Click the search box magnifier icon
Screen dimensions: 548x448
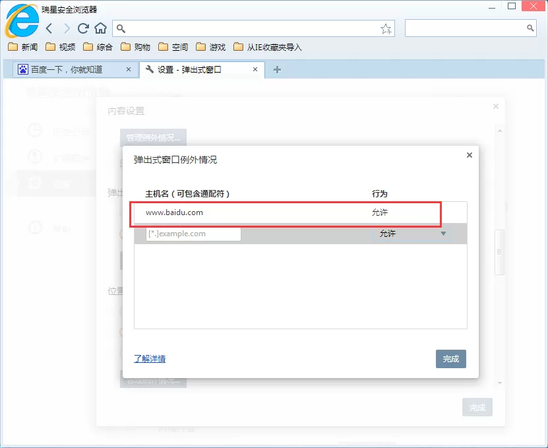click(x=530, y=28)
